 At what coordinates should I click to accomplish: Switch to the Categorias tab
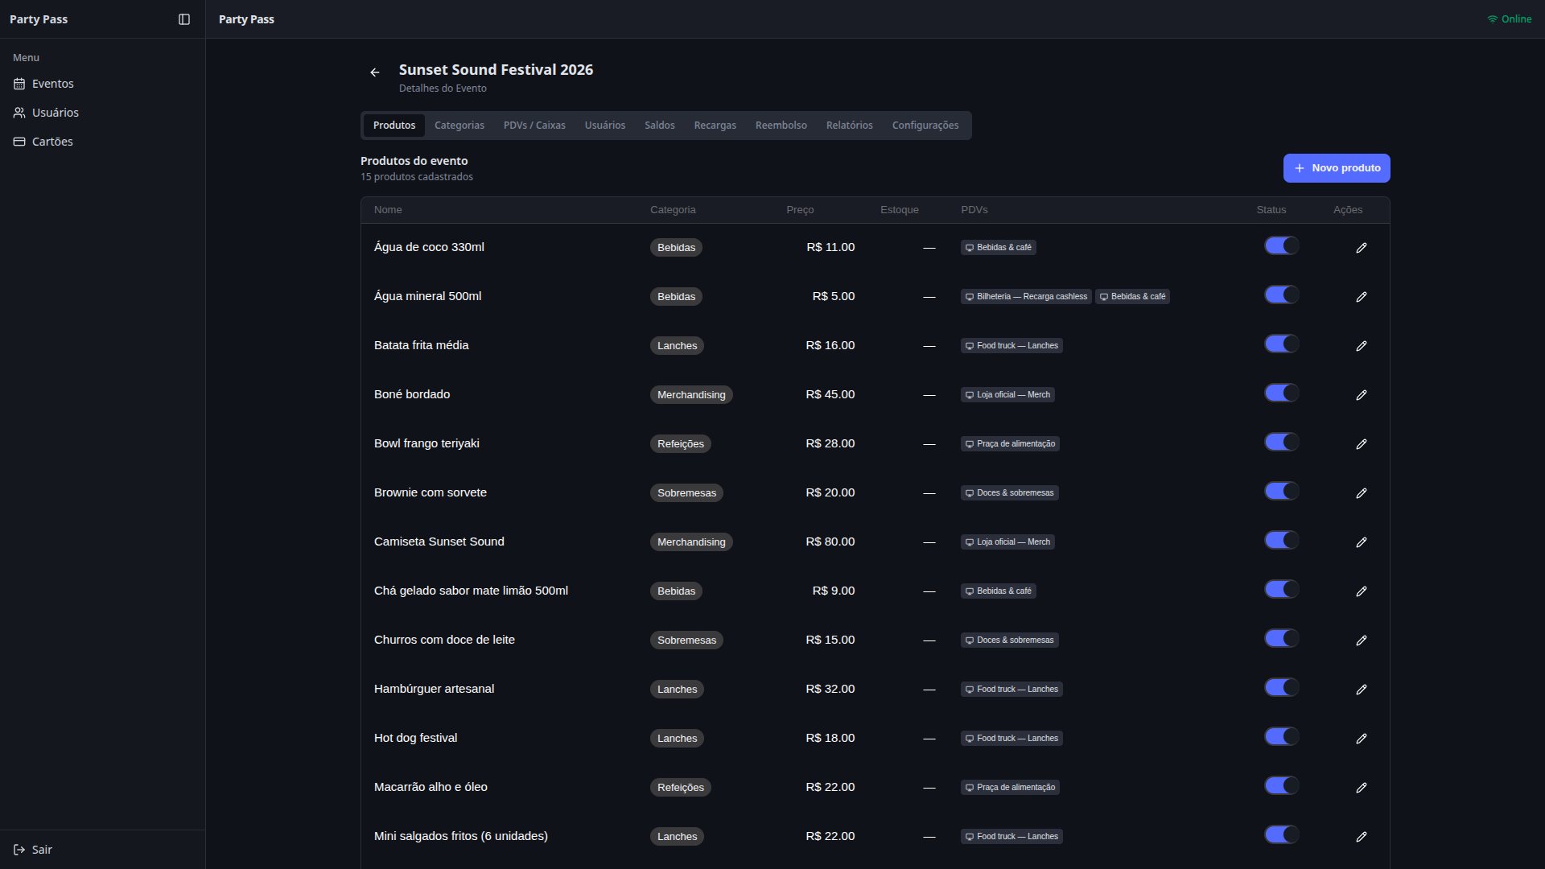[459, 126]
